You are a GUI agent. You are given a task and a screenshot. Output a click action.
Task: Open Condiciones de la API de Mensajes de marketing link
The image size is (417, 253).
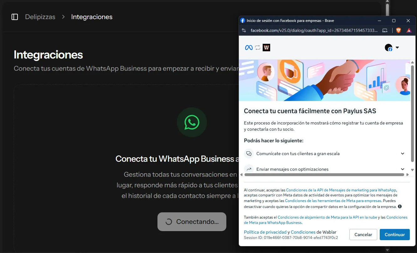tap(341, 190)
